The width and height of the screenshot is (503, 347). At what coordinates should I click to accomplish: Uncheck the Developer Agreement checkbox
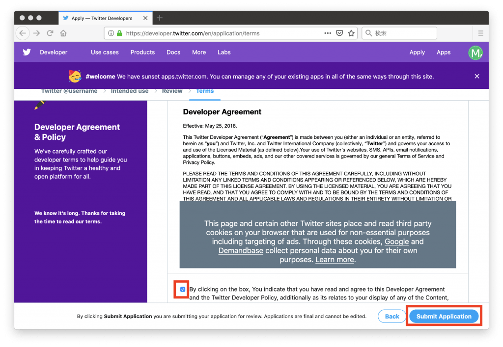pos(183,290)
